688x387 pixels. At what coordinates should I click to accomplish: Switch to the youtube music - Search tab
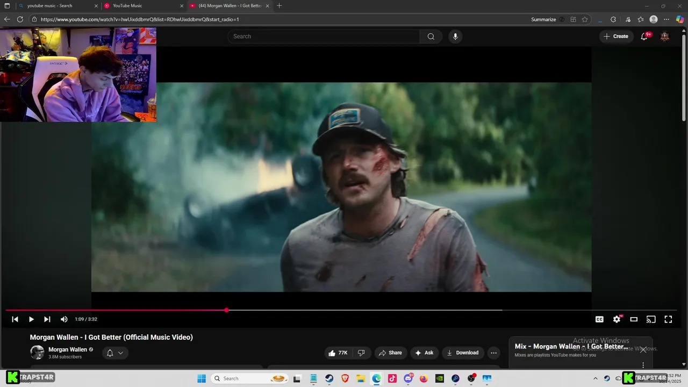click(x=58, y=6)
